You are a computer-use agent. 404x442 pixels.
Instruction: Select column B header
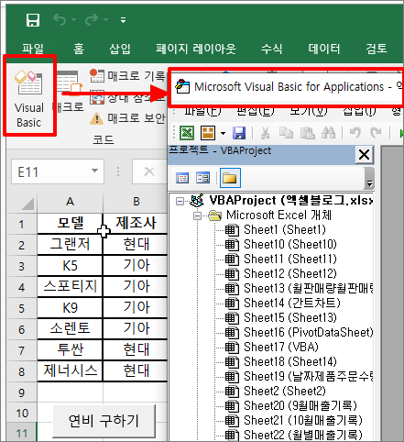136,202
